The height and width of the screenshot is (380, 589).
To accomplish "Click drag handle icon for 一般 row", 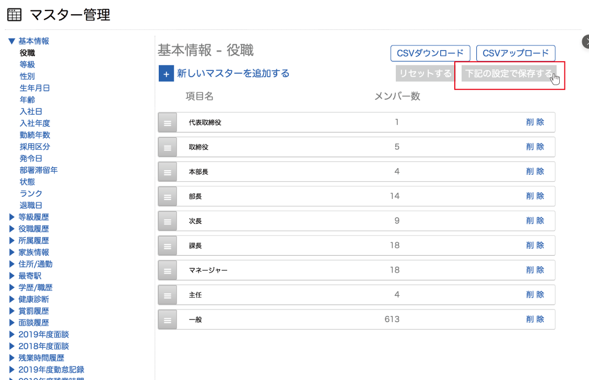I will pos(167,319).
